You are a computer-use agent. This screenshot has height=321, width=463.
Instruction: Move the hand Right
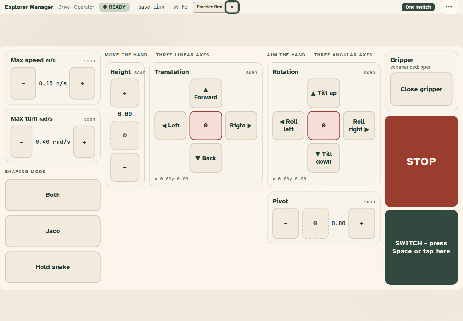click(x=241, y=126)
